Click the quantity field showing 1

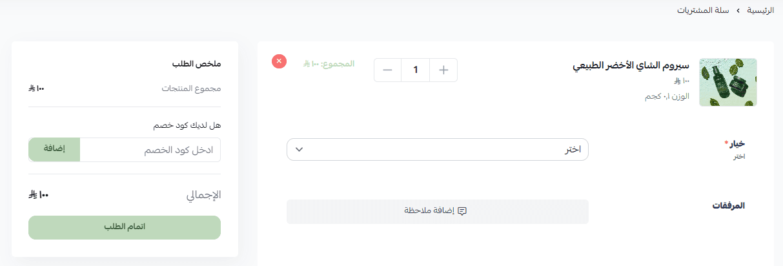[x=415, y=70]
